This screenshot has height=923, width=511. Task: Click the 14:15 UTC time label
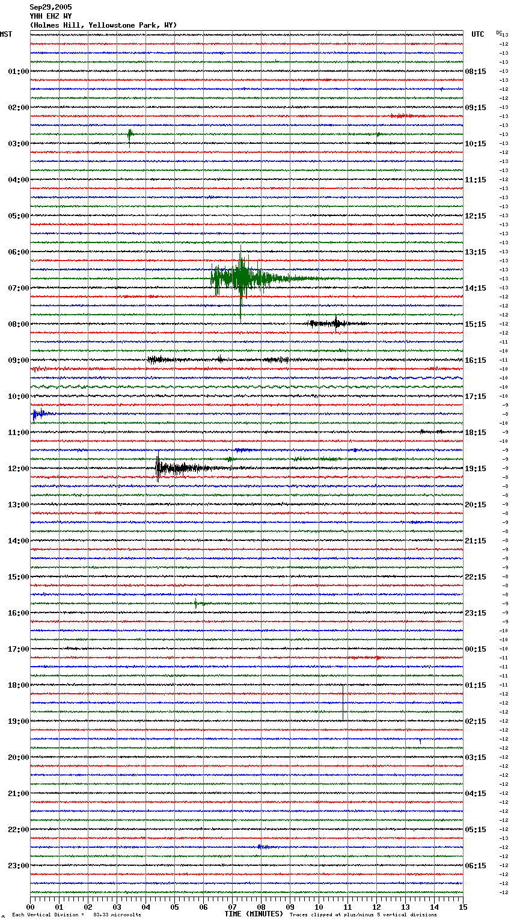476,288
